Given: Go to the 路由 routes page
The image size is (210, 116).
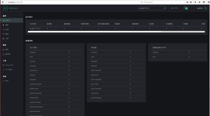Looking at the screenshot, I should coord(12,34).
